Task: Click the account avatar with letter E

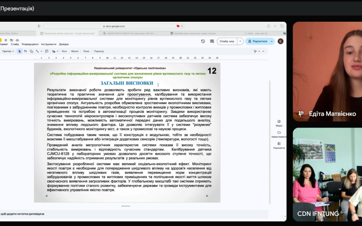Action: (x=281, y=41)
